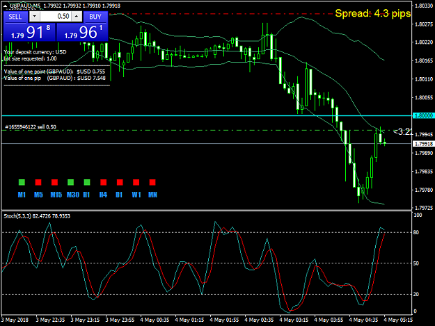The width and height of the screenshot is (435, 326).
Task: Click the 1.80000 cyan price level tag
Action: pyautogui.click(x=423, y=115)
